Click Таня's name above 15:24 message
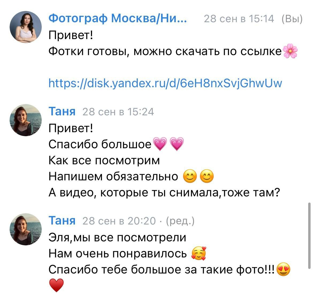313x293 pixels. click(x=62, y=112)
